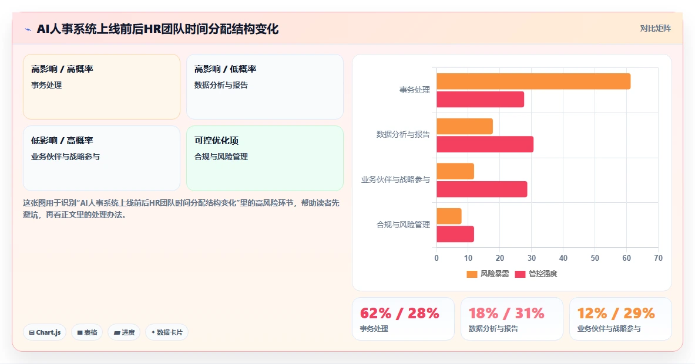This screenshot has height=364, width=695.
Task: Select the 高影响 / 高概率 matrix card
Action: [102, 87]
